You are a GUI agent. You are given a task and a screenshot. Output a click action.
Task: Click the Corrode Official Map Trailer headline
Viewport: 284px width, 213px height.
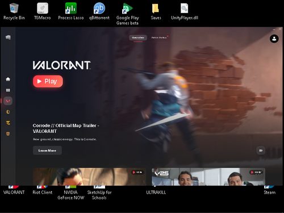click(66, 128)
